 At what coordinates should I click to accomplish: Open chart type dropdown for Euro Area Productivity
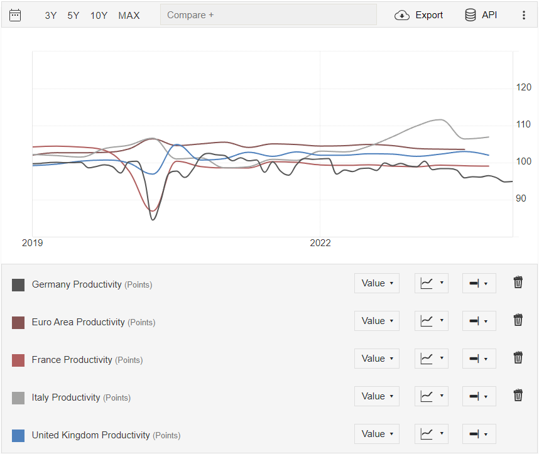tap(432, 321)
